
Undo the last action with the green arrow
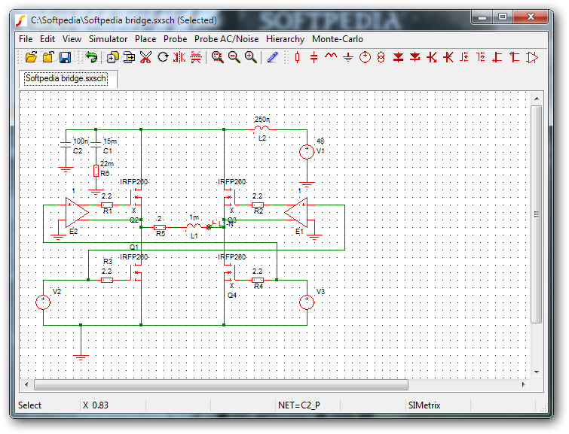(x=91, y=57)
